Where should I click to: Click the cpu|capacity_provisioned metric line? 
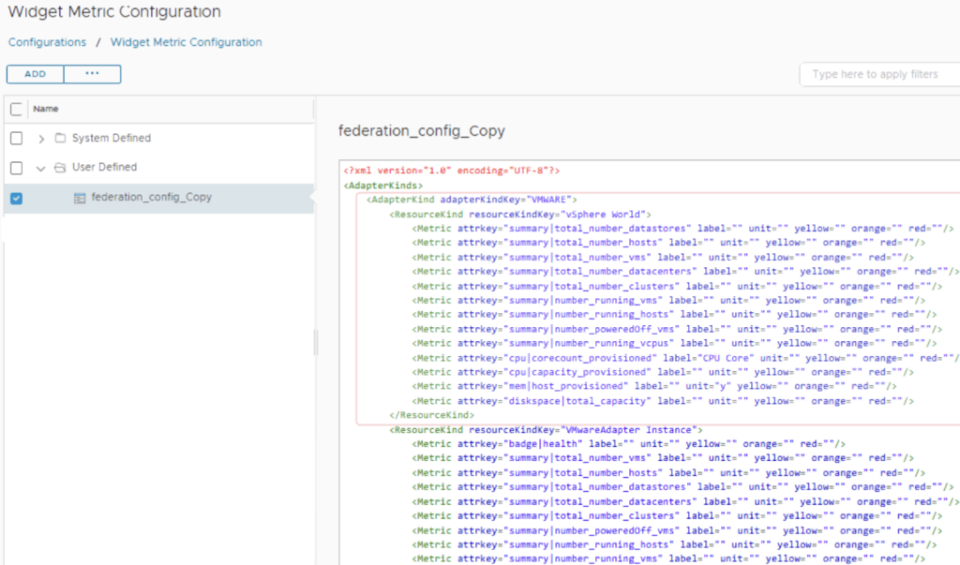[x=663, y=372]
